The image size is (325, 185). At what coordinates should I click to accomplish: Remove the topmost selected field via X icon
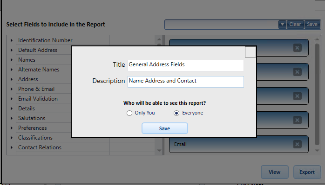(297, 48)
